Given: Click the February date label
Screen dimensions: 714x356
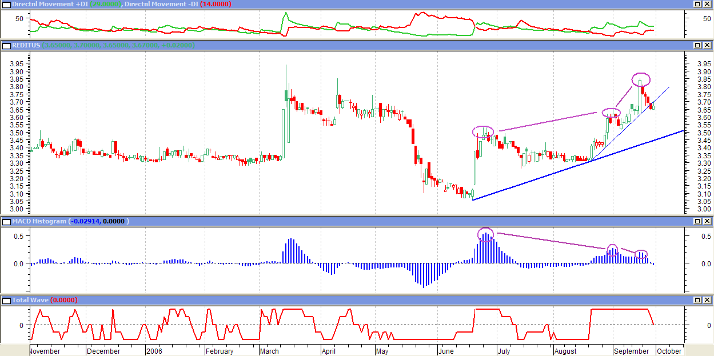Looking at the screenshot, I should [219, 351].
